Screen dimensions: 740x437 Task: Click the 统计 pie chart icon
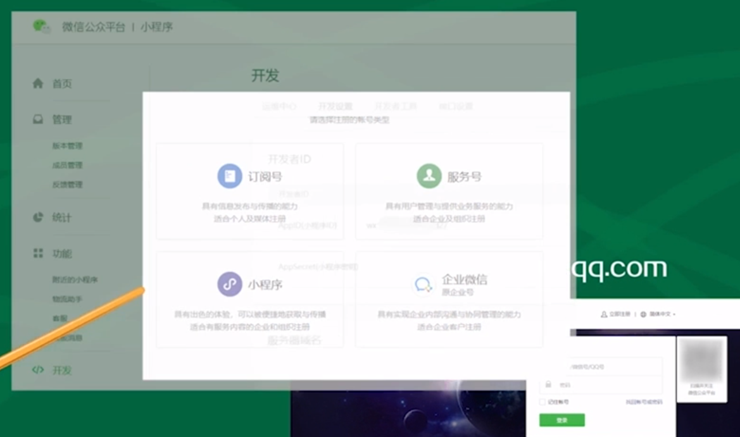(x=38, y=218)
